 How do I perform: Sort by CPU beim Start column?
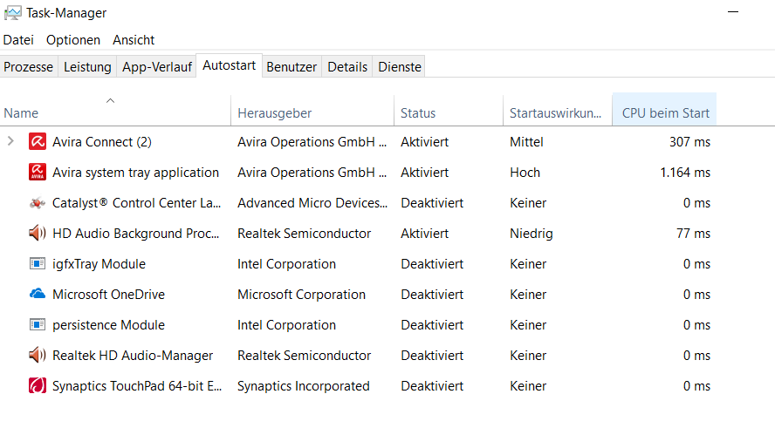pyautogui.click(x=665, y=113)
